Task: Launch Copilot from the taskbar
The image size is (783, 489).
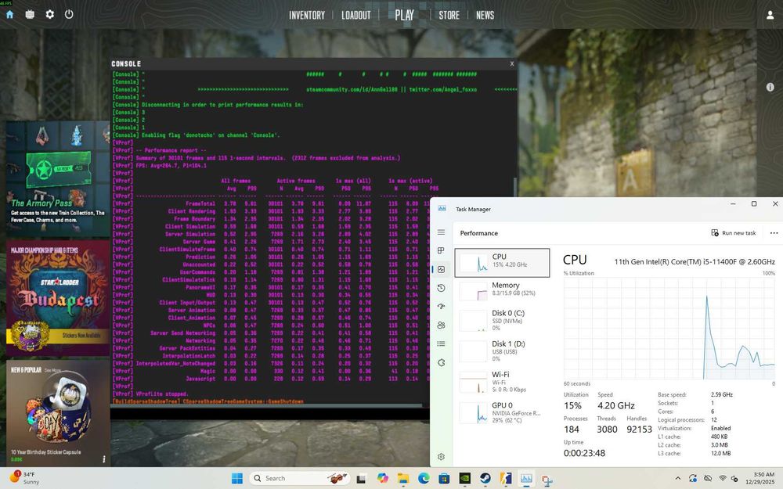Action: (x=383, y=478)
